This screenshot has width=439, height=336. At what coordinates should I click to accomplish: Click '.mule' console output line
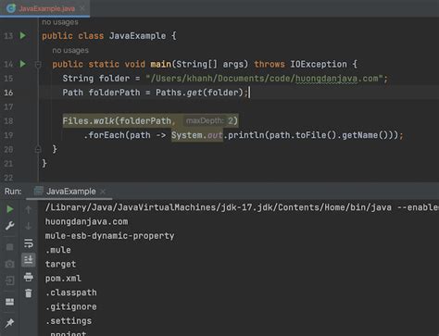coord(58,250)
